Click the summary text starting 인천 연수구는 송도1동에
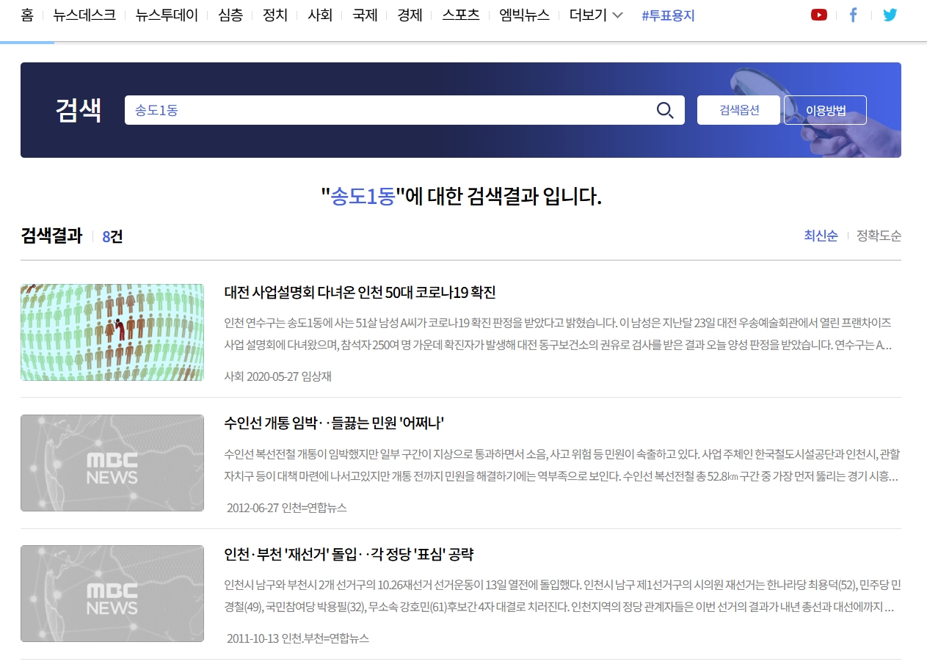Screen dimensions: 927x667 click(x=558, y=334)
